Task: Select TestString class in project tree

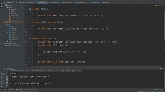Action: click(x=13, y=39)
